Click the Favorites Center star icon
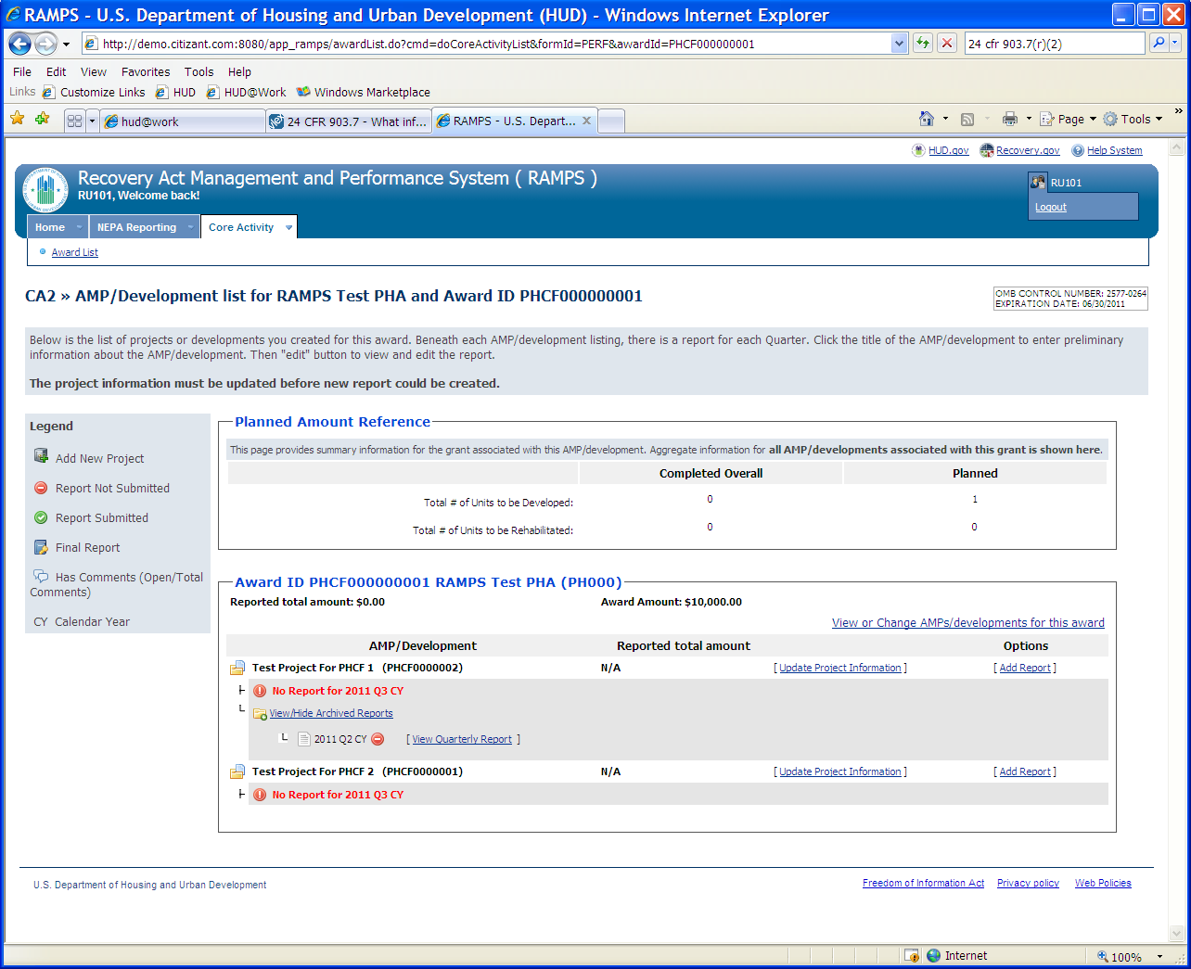Viewport: 1191px width, 969px height. click(18, 119)
